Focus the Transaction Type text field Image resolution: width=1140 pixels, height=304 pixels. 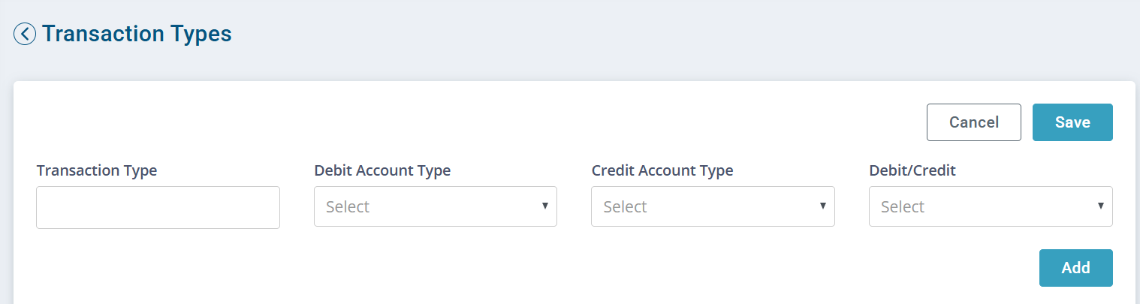tap(158, 207)
